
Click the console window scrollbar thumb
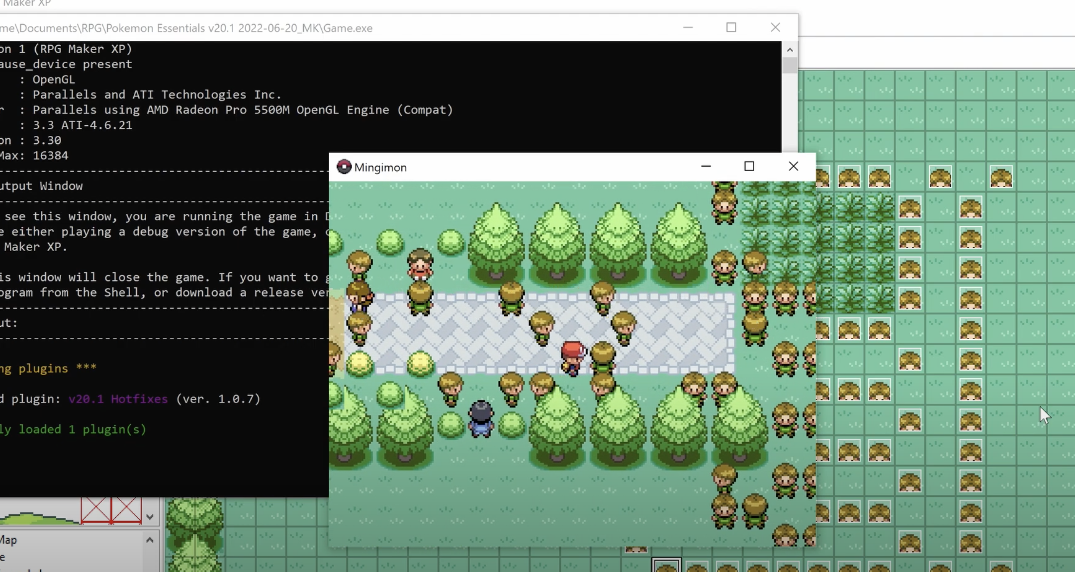click(x=790, y=65)
